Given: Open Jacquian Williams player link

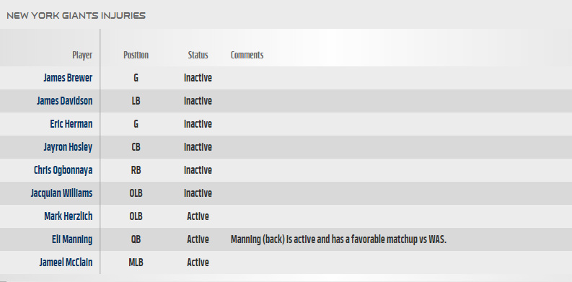Looking at the screenshot, I should [61, 193].
